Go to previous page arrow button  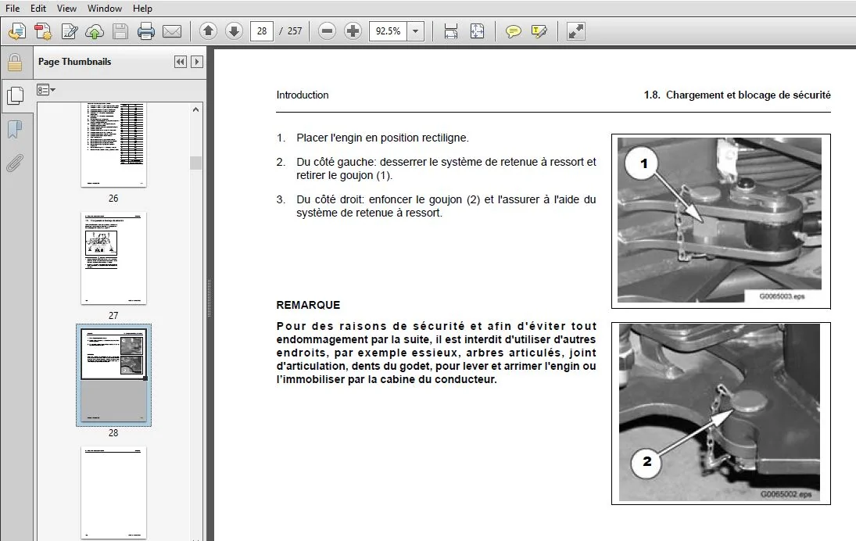(x=208, y=31)
